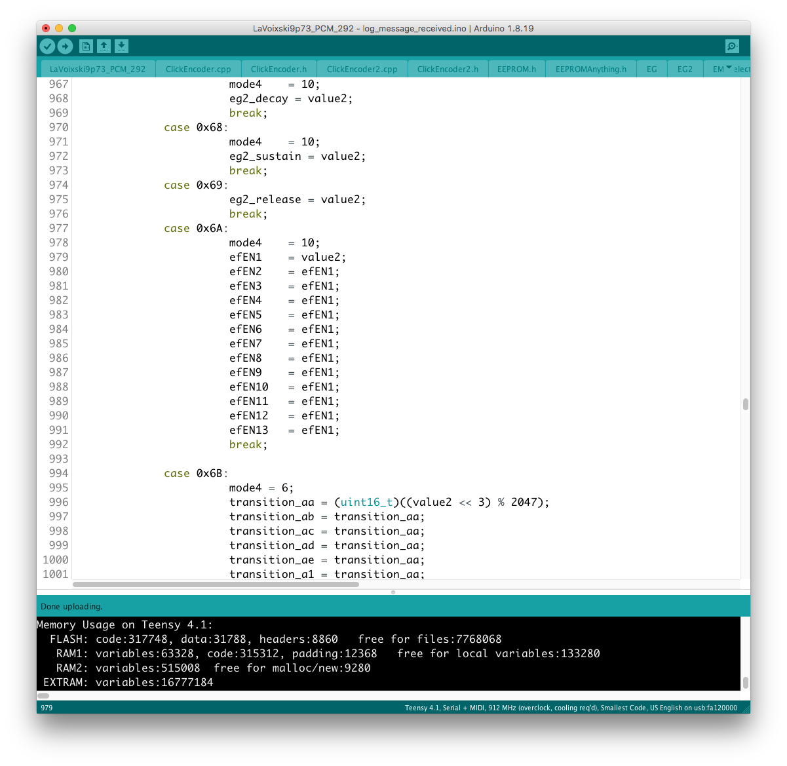Open a sketch with the up-arrow icon

[104, 46]
